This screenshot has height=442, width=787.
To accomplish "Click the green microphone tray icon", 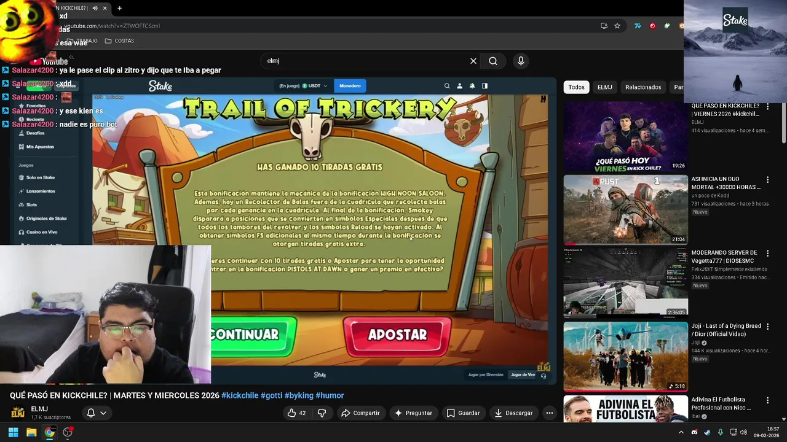I will click(x=720, y=432).
